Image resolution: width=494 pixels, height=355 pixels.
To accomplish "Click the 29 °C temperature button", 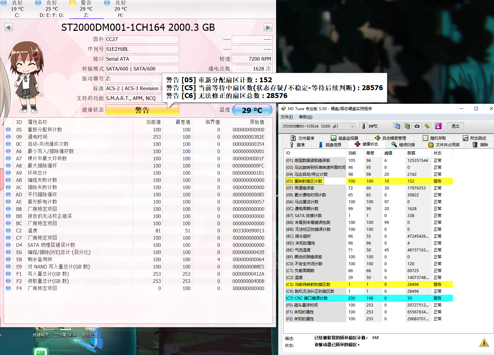I will click(x=252, y=110).
